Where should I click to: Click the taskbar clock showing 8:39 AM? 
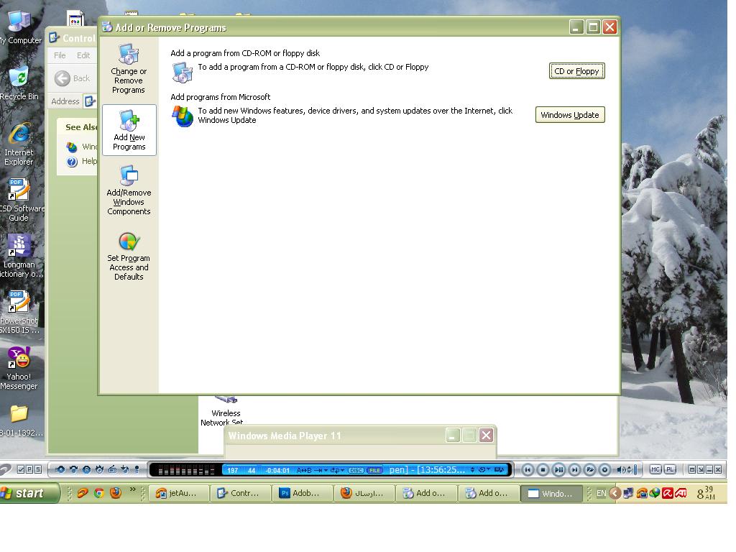point(706,493)
